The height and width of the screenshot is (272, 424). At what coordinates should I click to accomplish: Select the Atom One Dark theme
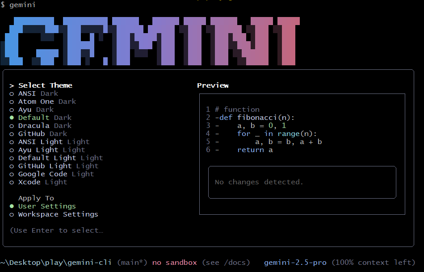43,102
